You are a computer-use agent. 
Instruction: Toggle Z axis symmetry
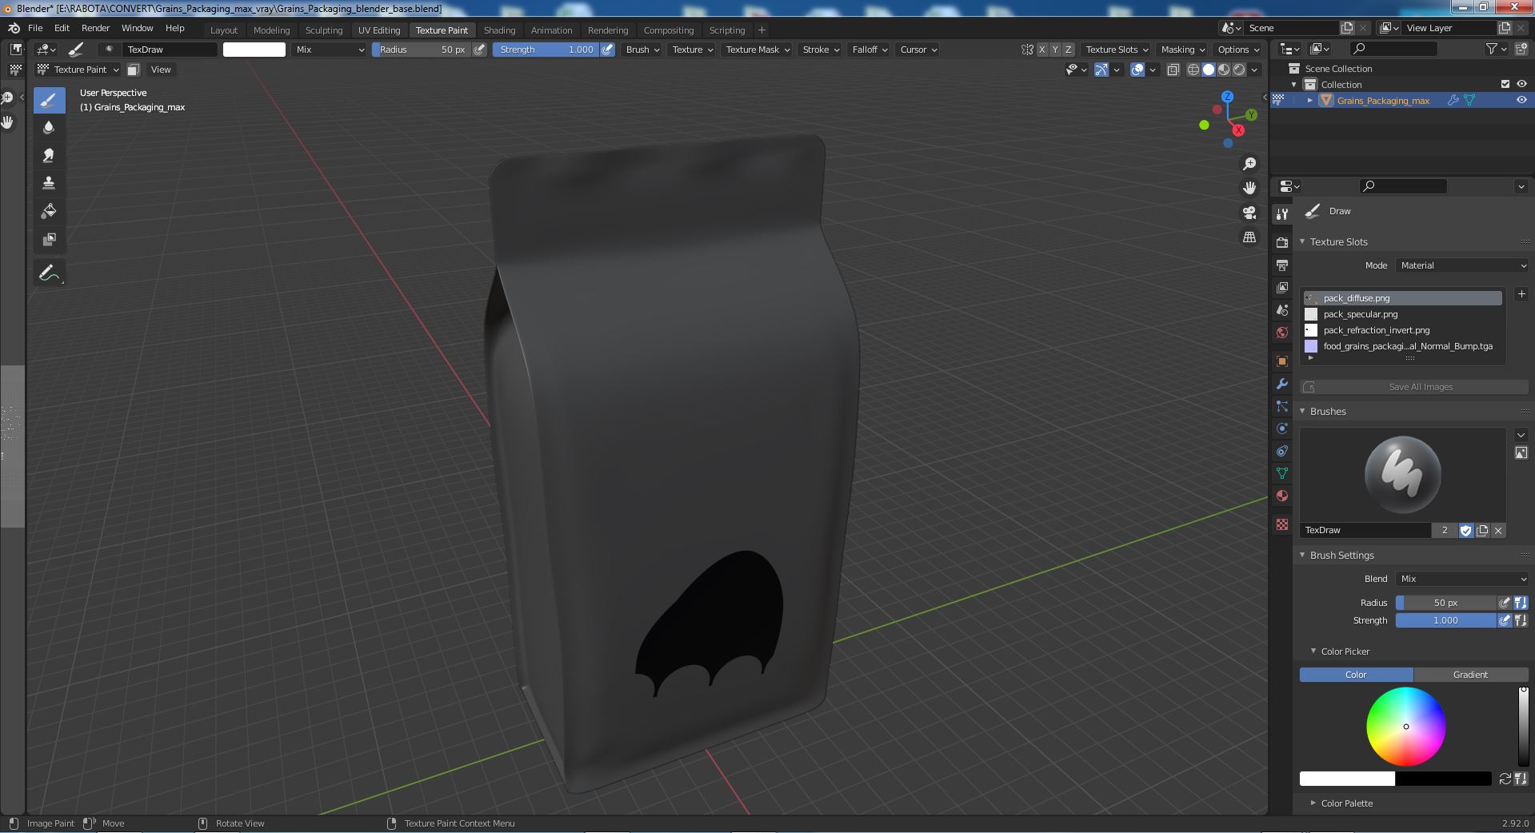(1068, 50)
